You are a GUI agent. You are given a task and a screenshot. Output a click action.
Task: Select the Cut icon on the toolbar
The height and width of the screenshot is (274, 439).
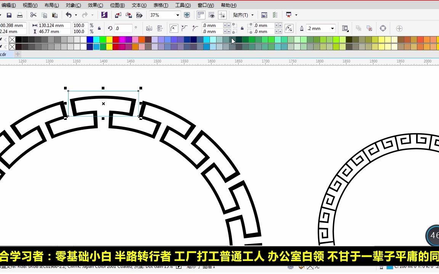[x=33, y=15]
